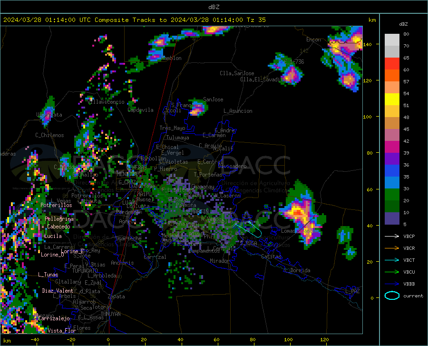Viewport: 428px width, 346px height.
Task: Click the Villavicencio map label
Action: [x=106, y=102]
